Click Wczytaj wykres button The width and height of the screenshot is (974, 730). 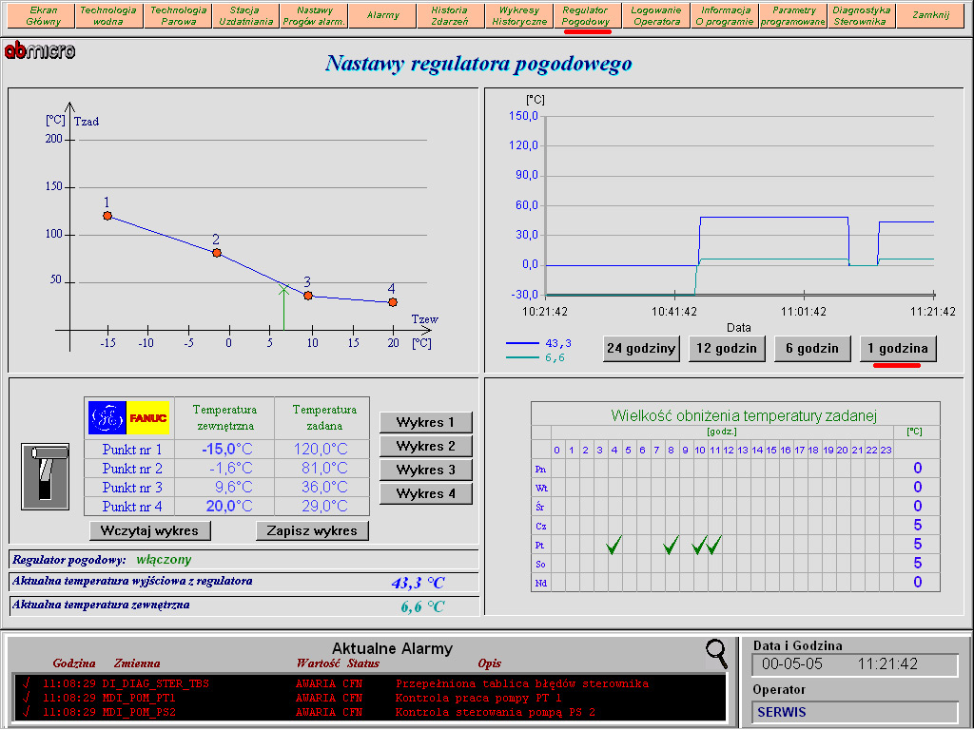click(149, 530)
